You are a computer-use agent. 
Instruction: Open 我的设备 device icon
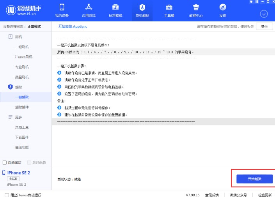click(62, 7)
